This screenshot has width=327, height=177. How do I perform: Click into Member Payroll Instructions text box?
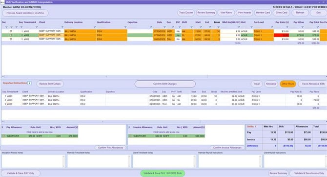230,161
